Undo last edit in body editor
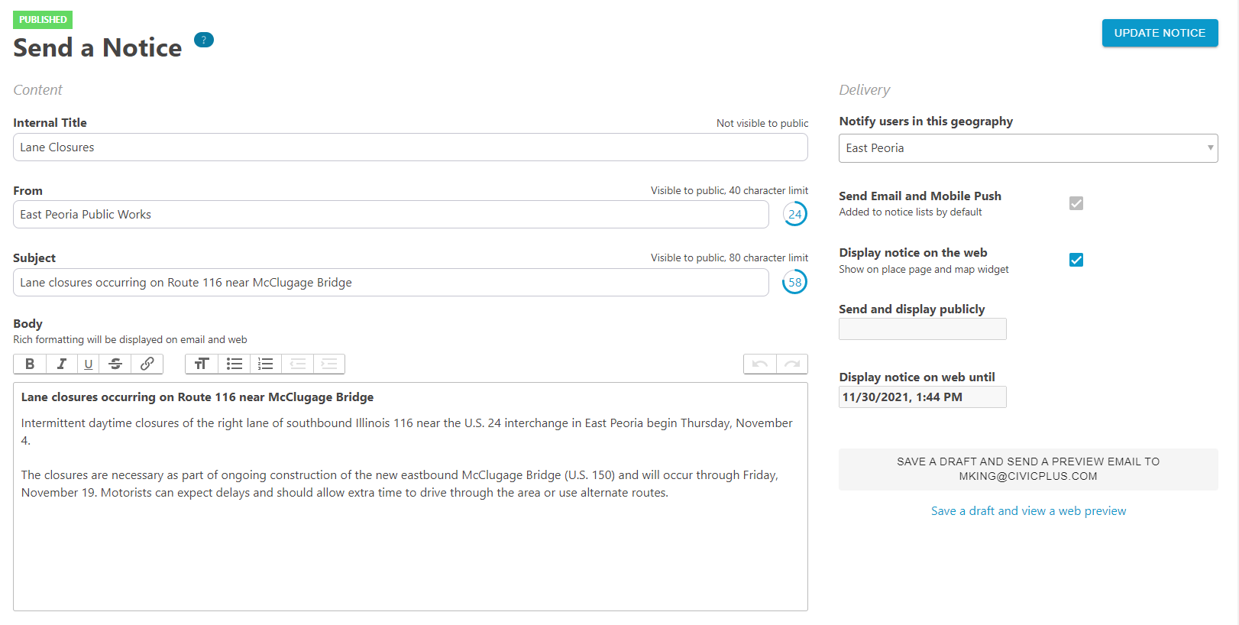Screen dimensions: 1239x625 click(760, 364)
